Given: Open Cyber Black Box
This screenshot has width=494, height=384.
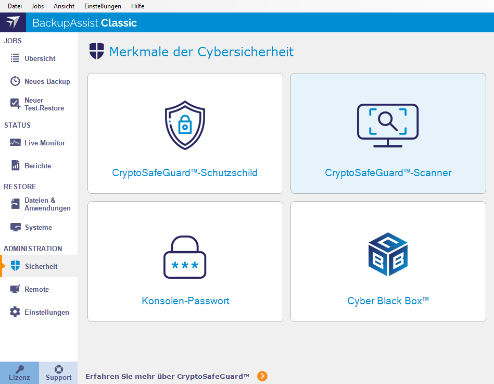Looking at the screenshot, I should tap(387, 261).
